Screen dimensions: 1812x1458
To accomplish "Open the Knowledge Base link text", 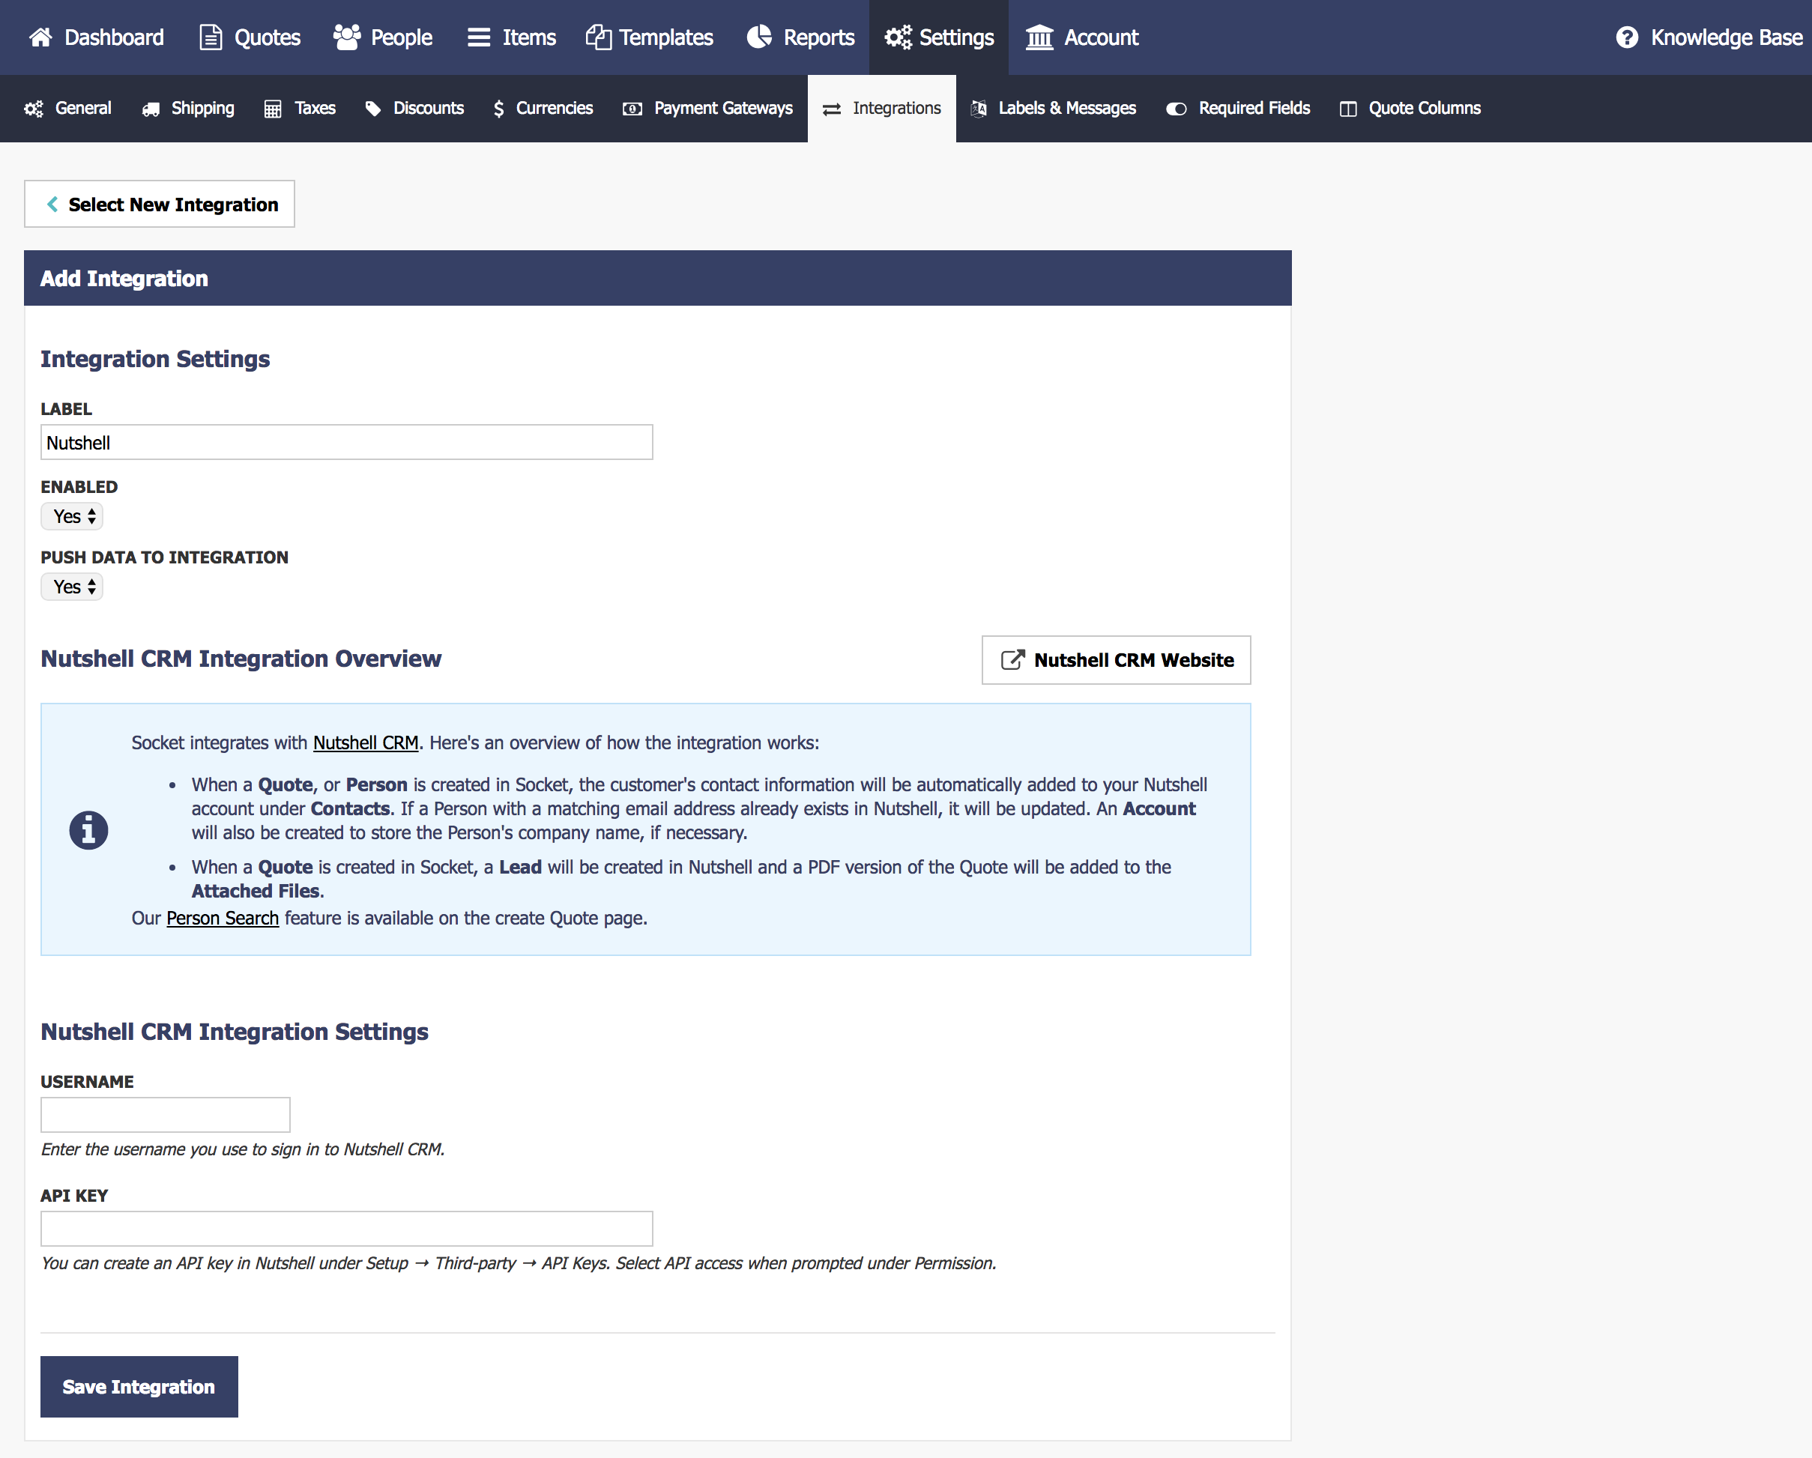I will (1727, 37).
